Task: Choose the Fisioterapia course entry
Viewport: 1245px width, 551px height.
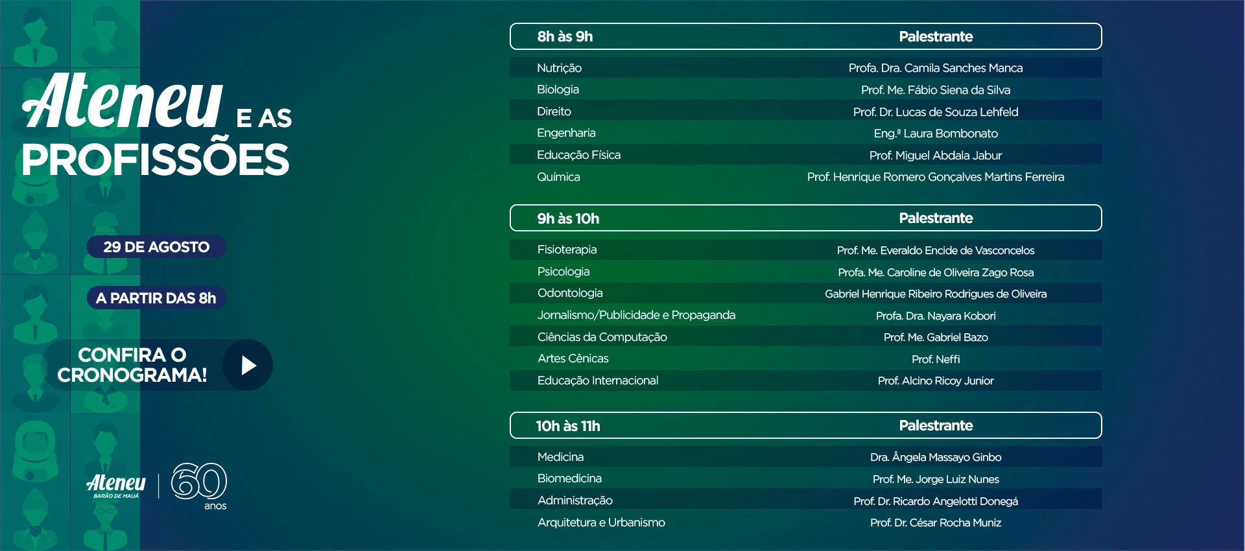Action: coord(567,250)
